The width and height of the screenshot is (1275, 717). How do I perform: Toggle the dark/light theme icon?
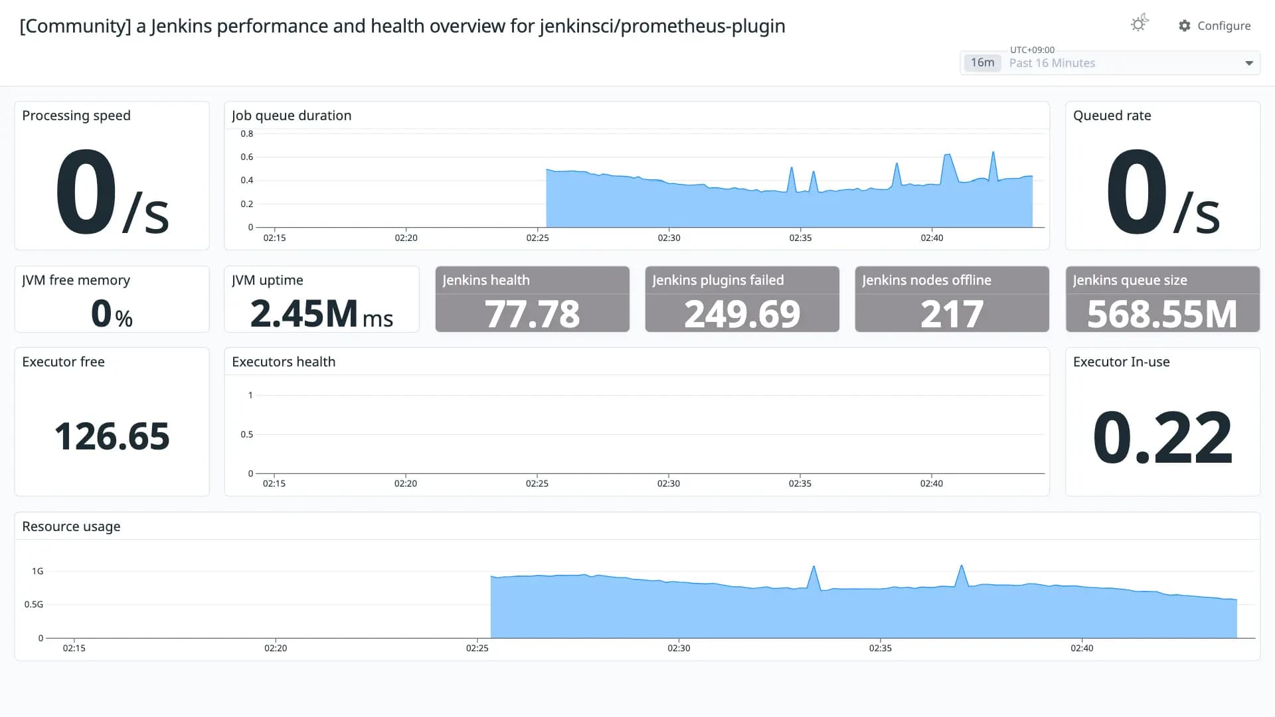[1139, 24]
